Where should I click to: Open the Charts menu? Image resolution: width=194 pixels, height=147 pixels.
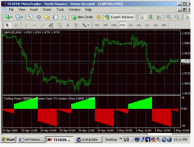pyautogui.click(x=47, y=10)
